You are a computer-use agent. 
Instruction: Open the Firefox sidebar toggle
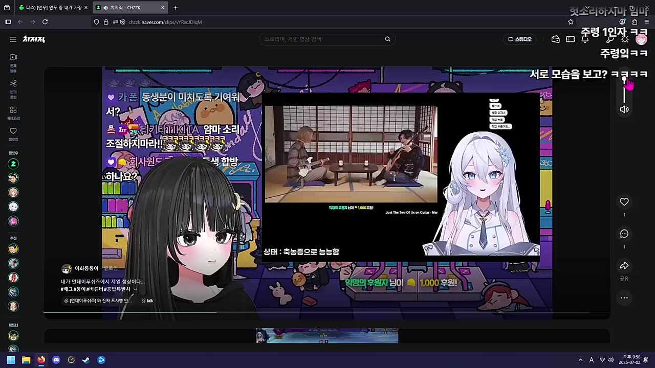point(8,22)
